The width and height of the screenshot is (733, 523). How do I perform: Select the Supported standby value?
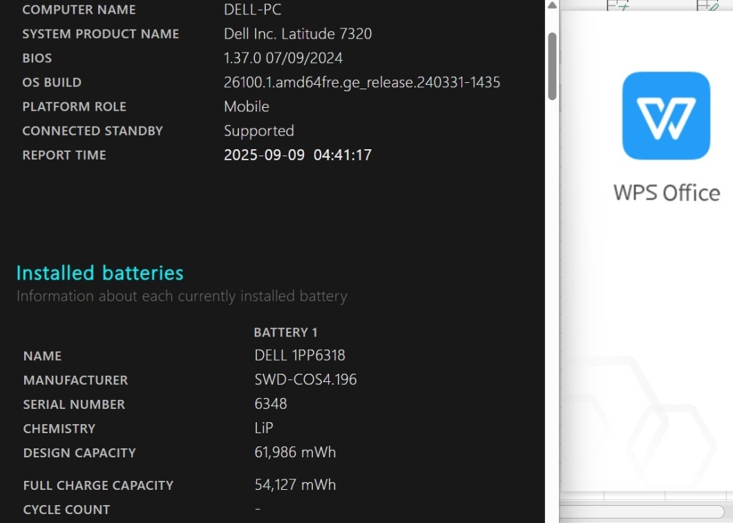click(259, 131)
